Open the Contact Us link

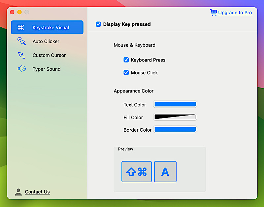(x=37, y=192)
